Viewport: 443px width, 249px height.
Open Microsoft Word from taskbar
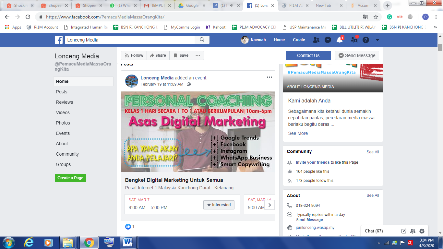[128, 243]
